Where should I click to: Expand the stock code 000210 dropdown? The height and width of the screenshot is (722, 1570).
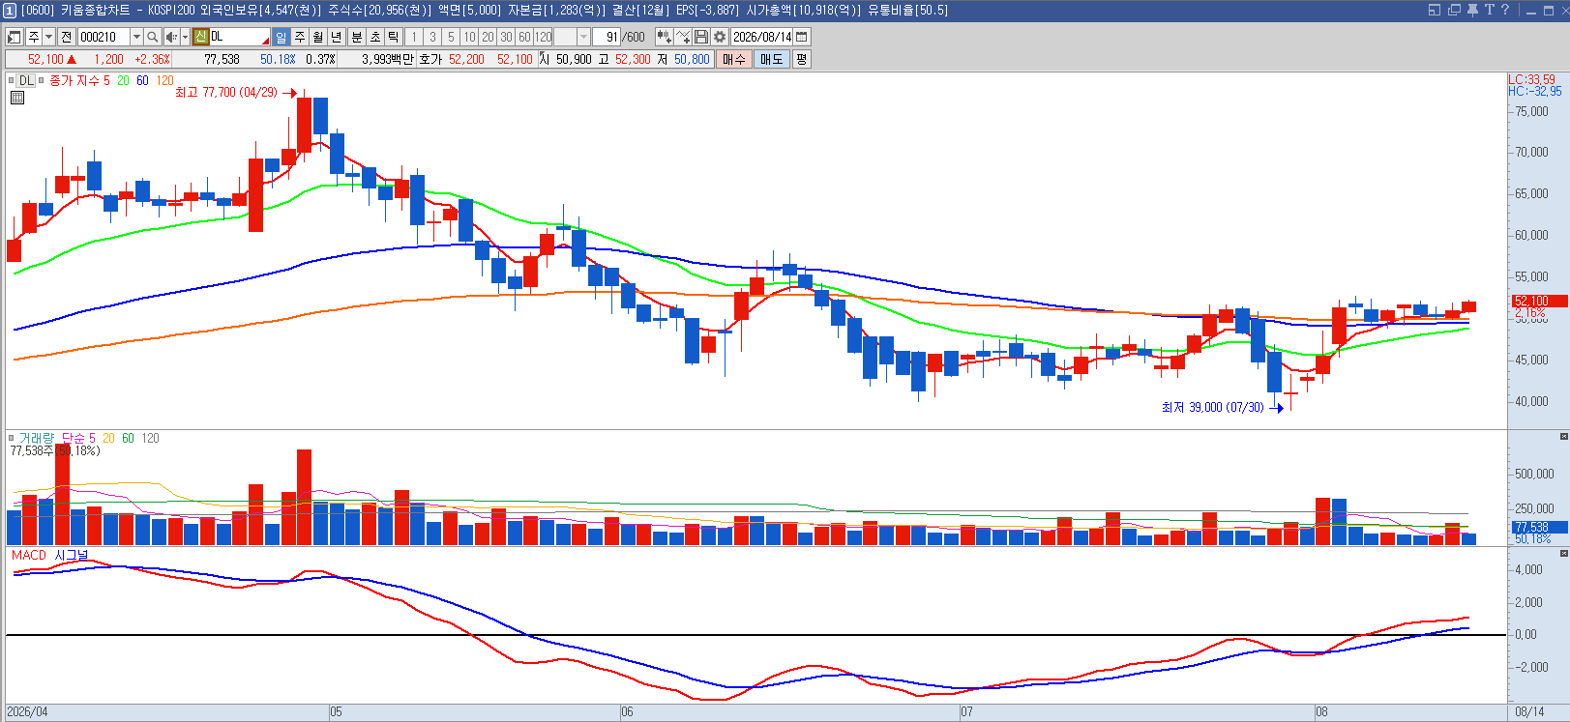tap(136, 37)
